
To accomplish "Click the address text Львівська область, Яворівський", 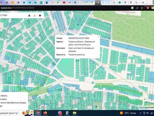I will 82,42.
